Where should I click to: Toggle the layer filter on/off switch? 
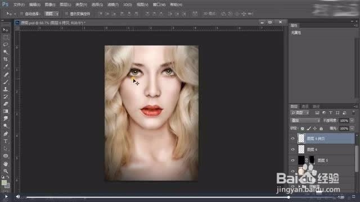click(354, 112)
